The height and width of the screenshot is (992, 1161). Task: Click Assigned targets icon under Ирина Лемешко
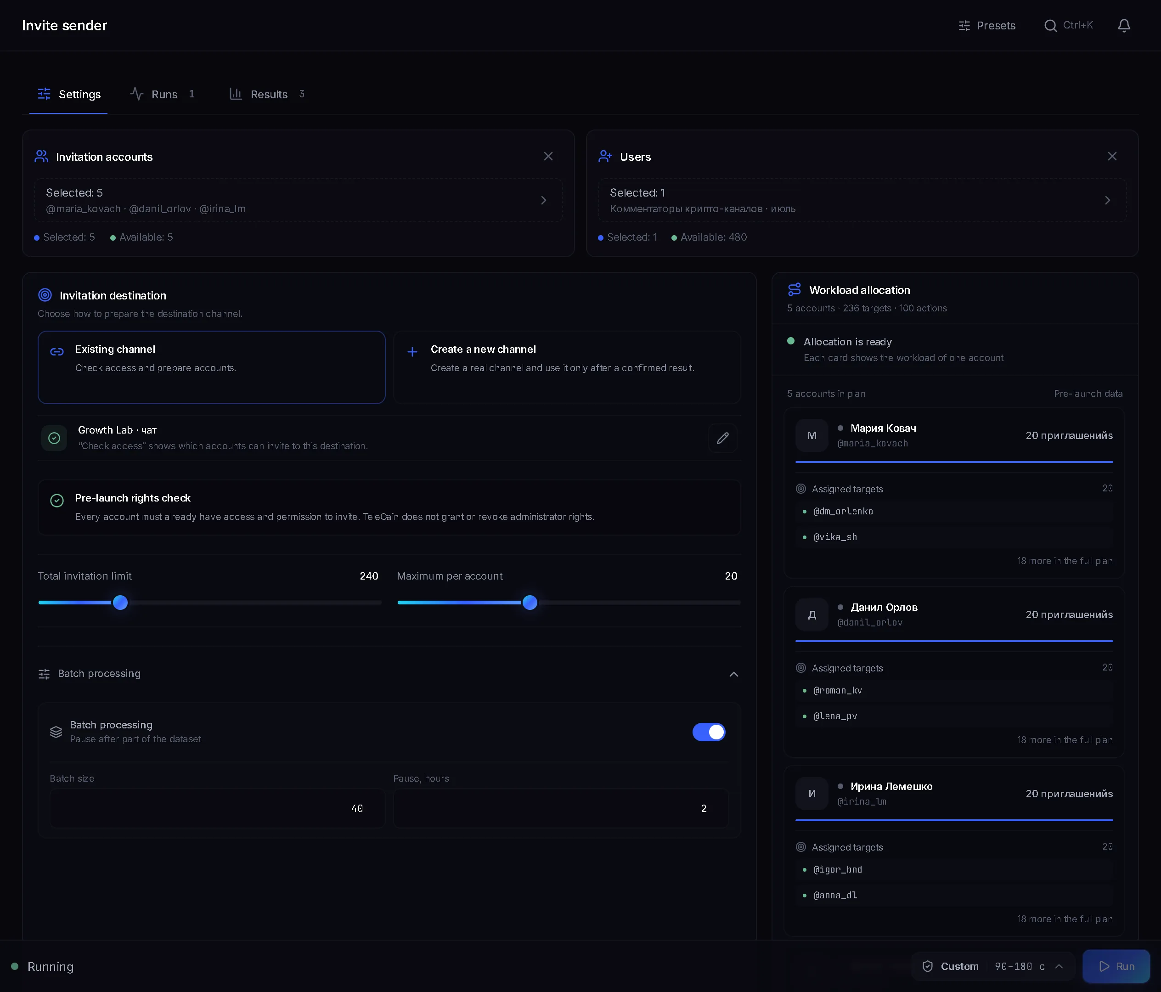800,847
